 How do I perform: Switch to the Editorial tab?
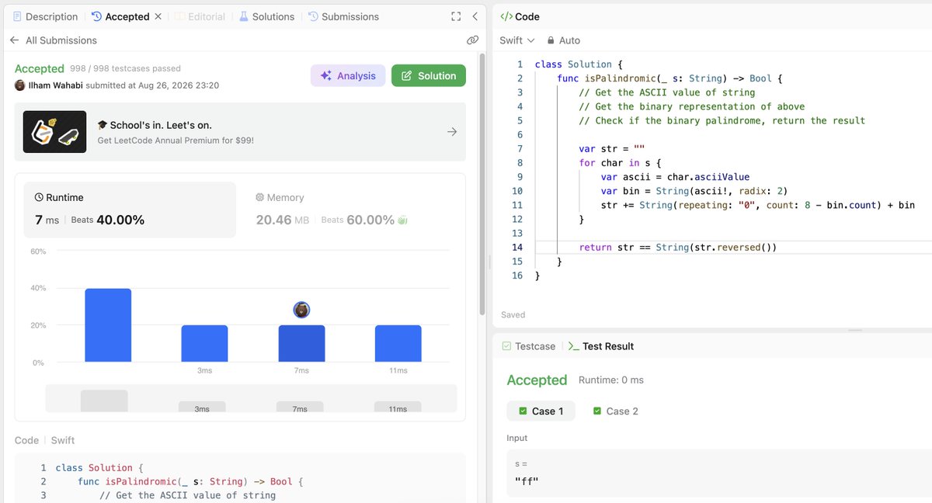[200, 16]
